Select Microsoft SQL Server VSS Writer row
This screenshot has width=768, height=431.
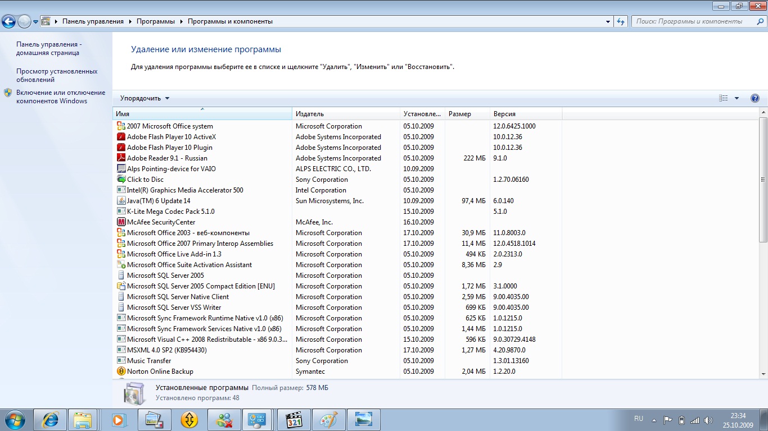point(338,308)
